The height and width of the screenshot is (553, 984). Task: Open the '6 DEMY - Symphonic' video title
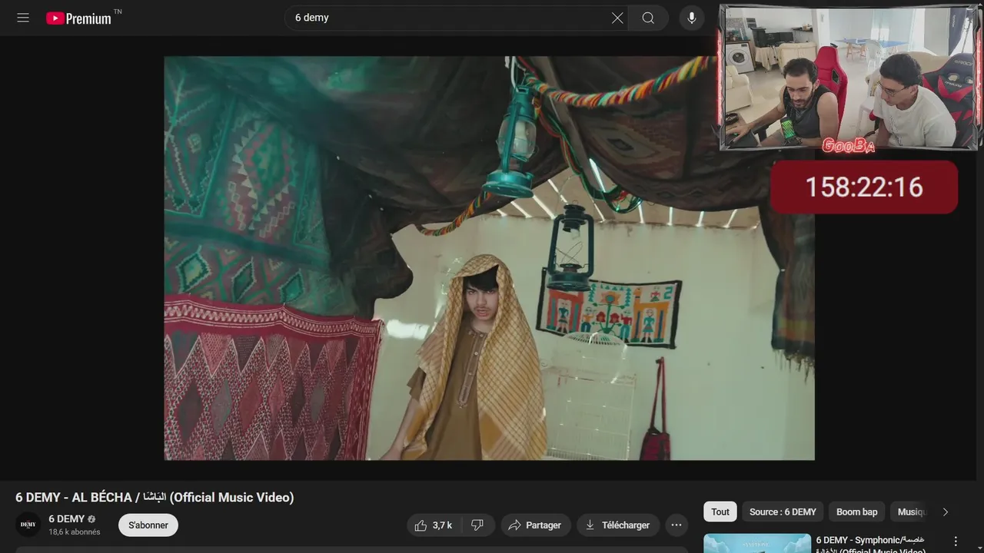tap(870, 544)
